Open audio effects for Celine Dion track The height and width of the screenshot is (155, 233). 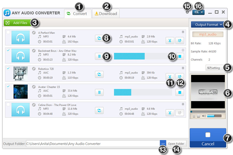click(x=180, y=113)
